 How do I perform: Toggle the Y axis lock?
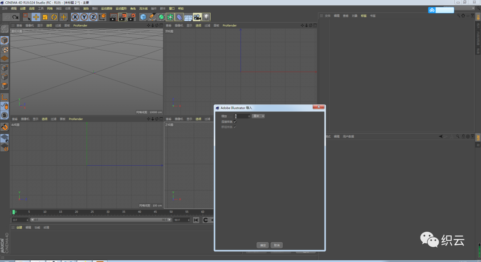pos(84,17)
